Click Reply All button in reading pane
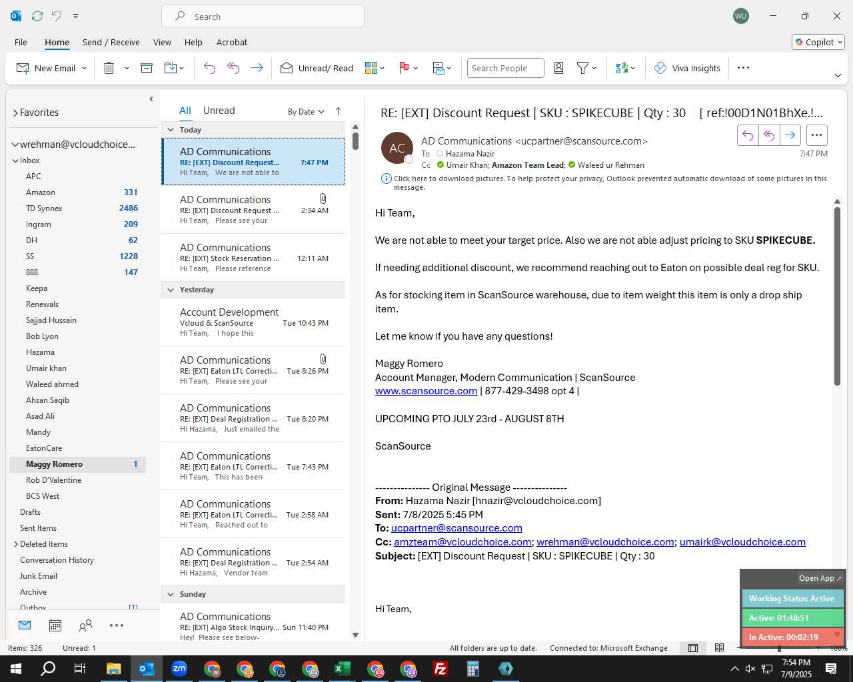 [x=769, y=135]
